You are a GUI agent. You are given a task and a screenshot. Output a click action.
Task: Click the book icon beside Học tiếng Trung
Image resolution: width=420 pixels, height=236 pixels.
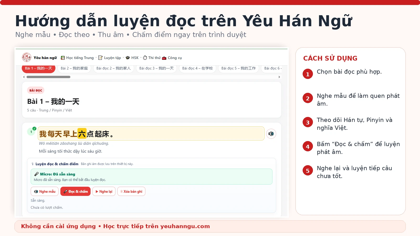63,58
